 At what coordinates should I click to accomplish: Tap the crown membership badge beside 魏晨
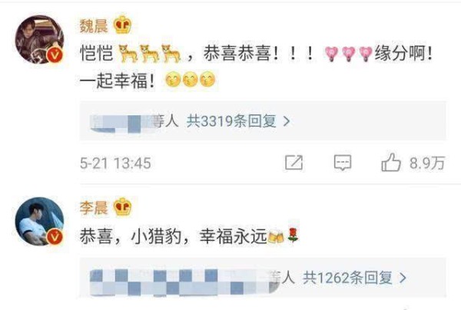point(123,25)
